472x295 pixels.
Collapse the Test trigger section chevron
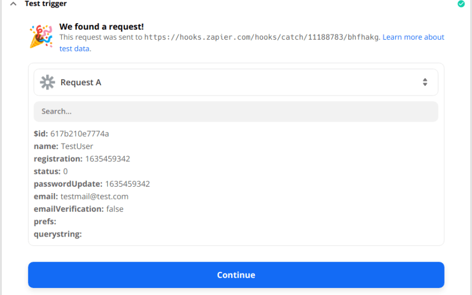tap(13, 4)
